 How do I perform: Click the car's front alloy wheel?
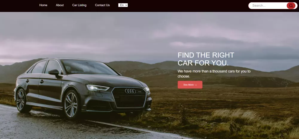[x=71, y=105]
